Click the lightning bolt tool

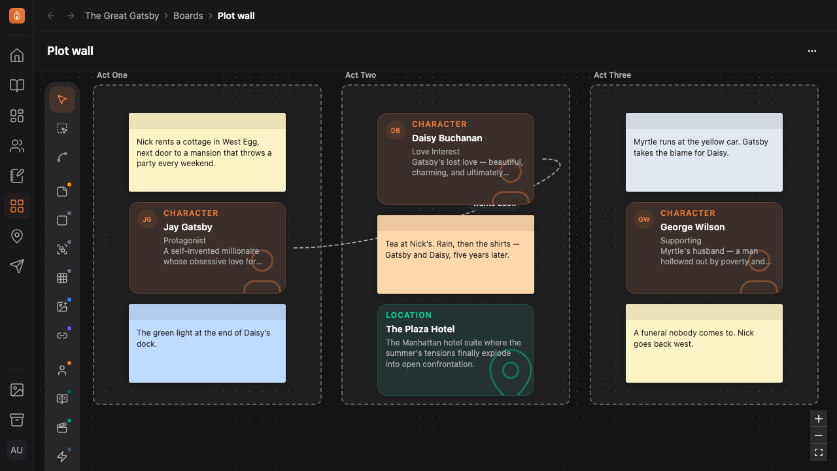click(x=62, y=457)
